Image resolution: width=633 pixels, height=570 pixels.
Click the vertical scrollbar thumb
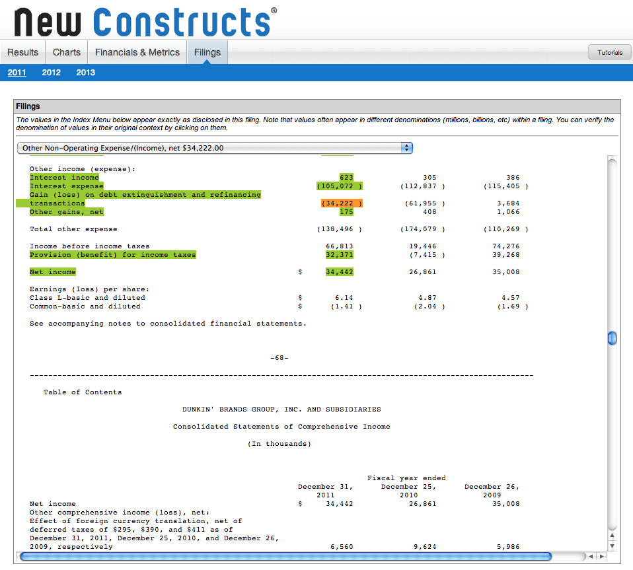[612, 338]
